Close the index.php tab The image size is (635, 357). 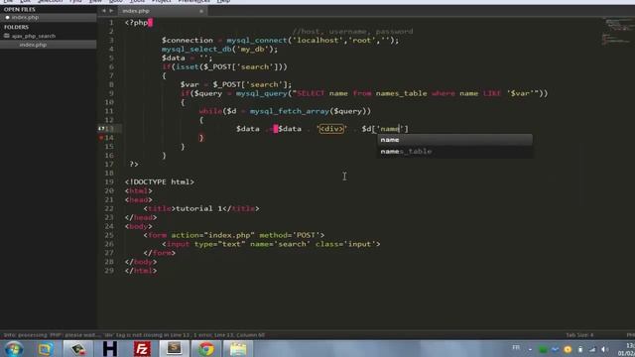click(x=201, y=11)
